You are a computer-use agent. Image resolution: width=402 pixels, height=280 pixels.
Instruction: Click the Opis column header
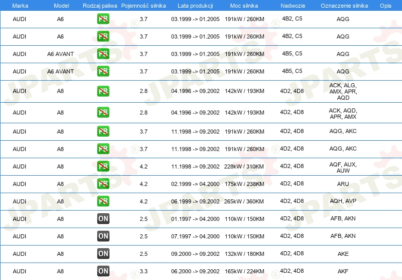tap(386, 6)
